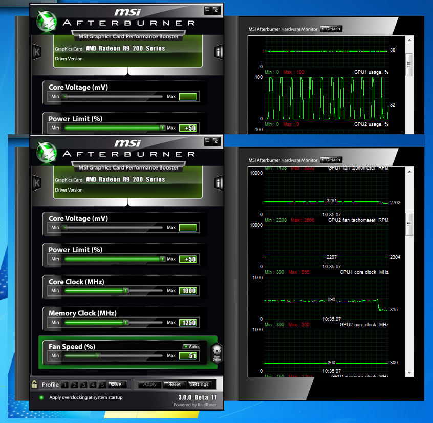This screenshot has width=433, height=423.
Task: Adjust the Memory Clock slider handle
Action: [125, 323]
